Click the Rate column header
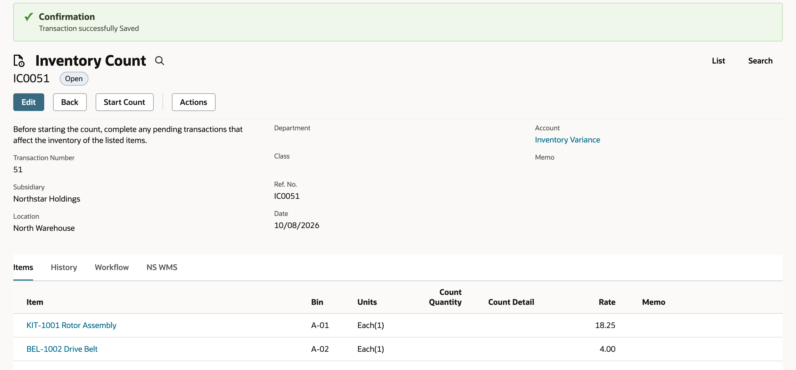 607,302
